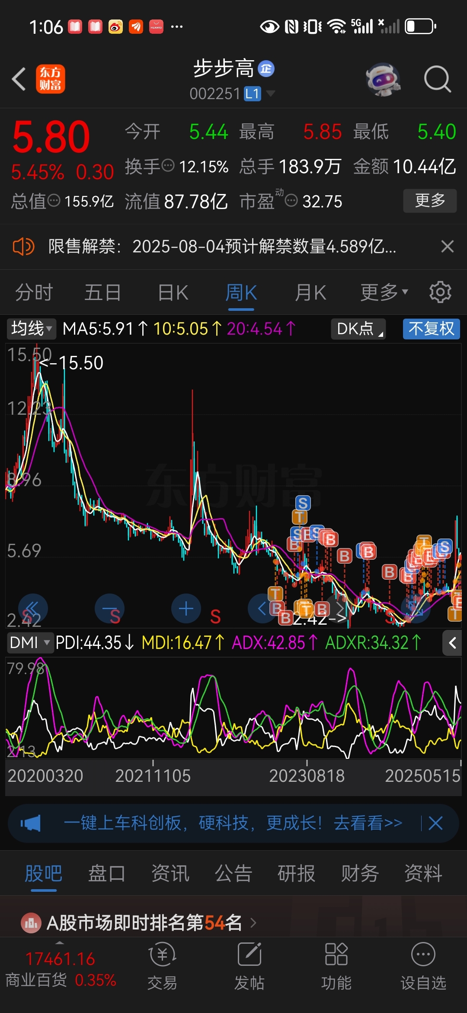Screen dimensions: 467x1013
Task: Switch to 日K chart tab
Action: pos(173,292)
